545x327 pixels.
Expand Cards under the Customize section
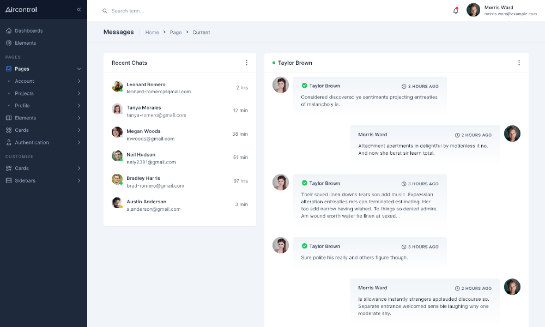79,168
